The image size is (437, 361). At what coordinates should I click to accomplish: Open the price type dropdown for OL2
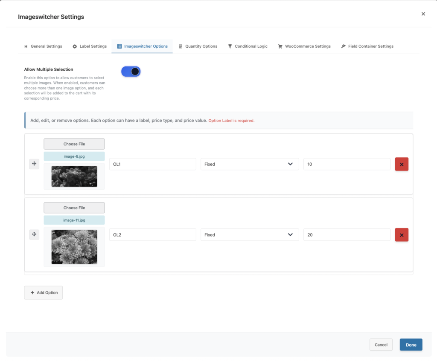(x=250, y=235)
